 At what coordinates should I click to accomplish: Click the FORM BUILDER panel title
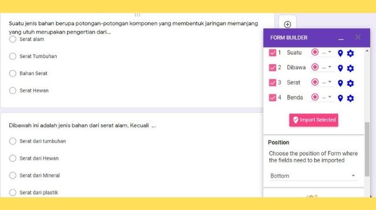click(x=289, y=38)
